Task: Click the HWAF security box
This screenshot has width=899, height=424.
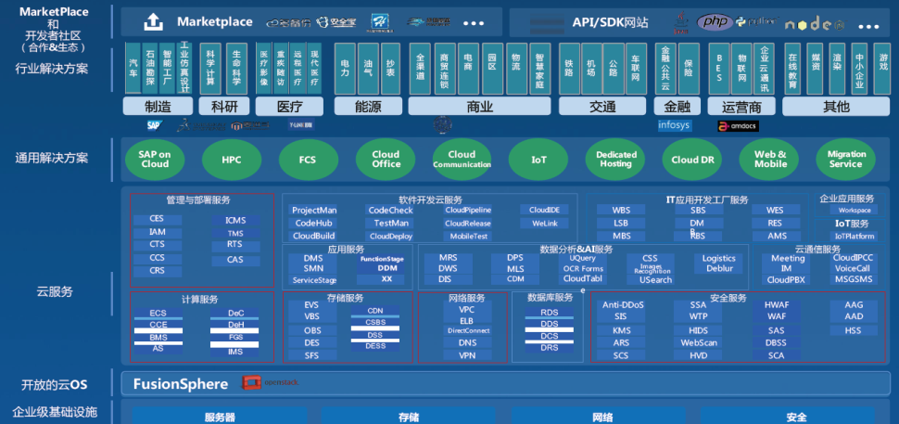Action: [777, 305]
